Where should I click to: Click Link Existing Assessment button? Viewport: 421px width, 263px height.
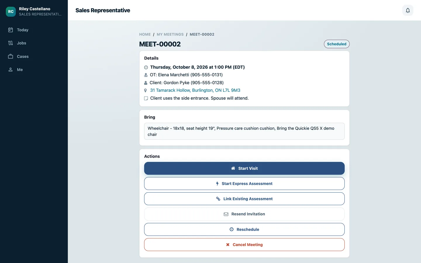click(244, 199)
